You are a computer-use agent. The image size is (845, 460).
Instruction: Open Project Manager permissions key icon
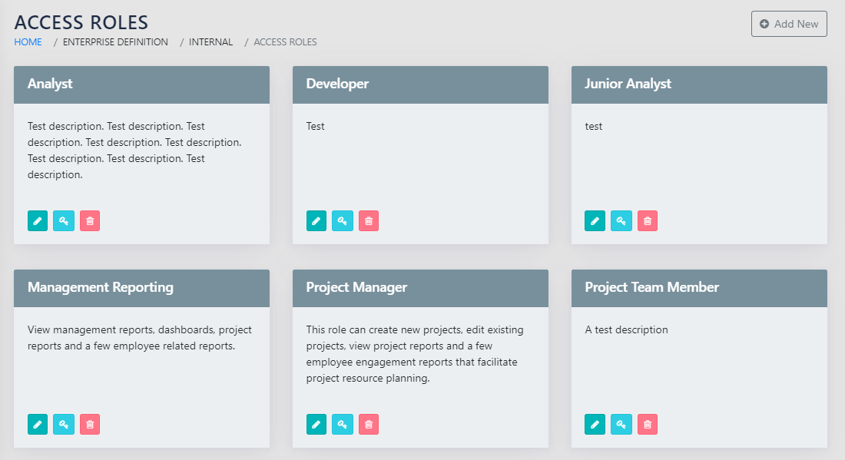(x=343, y=425)
